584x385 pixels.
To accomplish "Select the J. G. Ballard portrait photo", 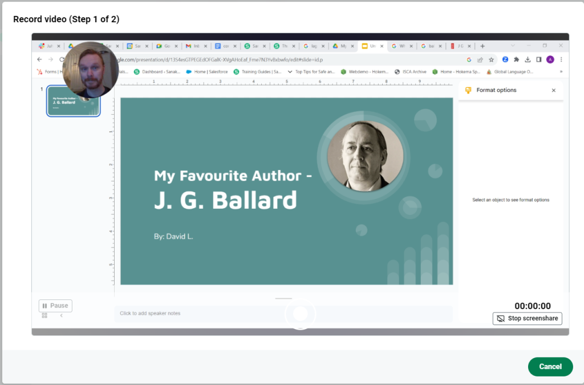I will [x=365, y=156].
